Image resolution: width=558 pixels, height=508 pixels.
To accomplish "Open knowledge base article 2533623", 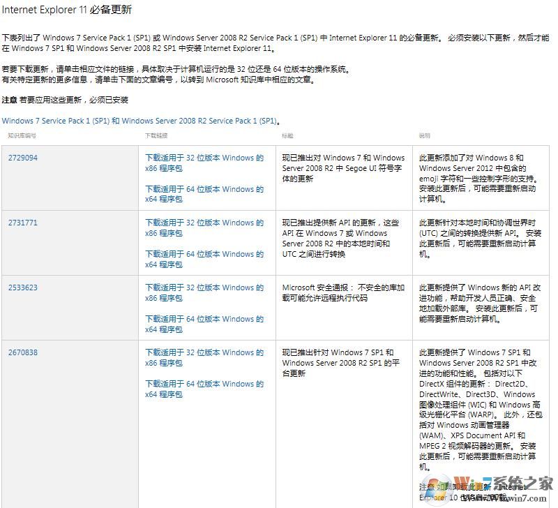I will [x=23, y=287].
